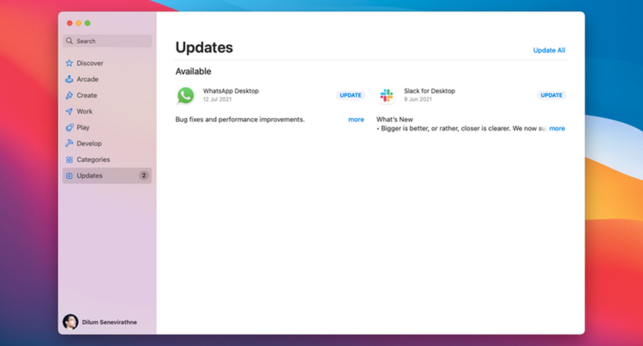The width and height of the screenshot is (643, 346).
Task: Click the Updates count badge showing 2
Action: [144, 176]
